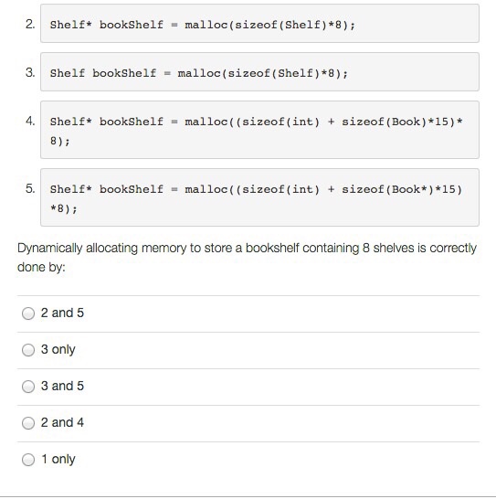Viewport: 496px width, 499px height.
Task: Select the "2 and 5" radio button
Action: pos(28,313)
